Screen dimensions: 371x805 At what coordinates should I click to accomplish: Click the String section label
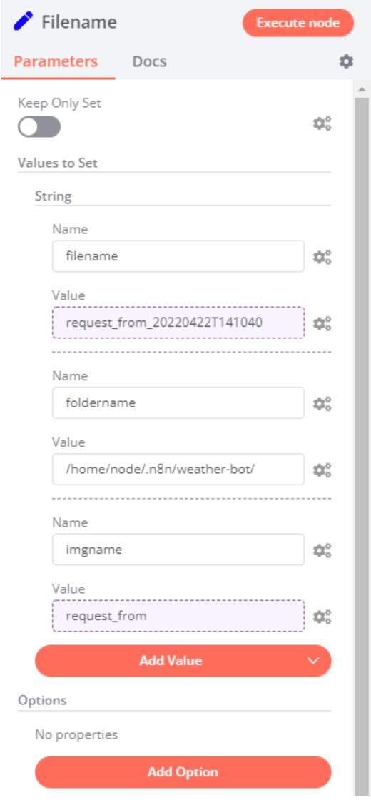54,196
